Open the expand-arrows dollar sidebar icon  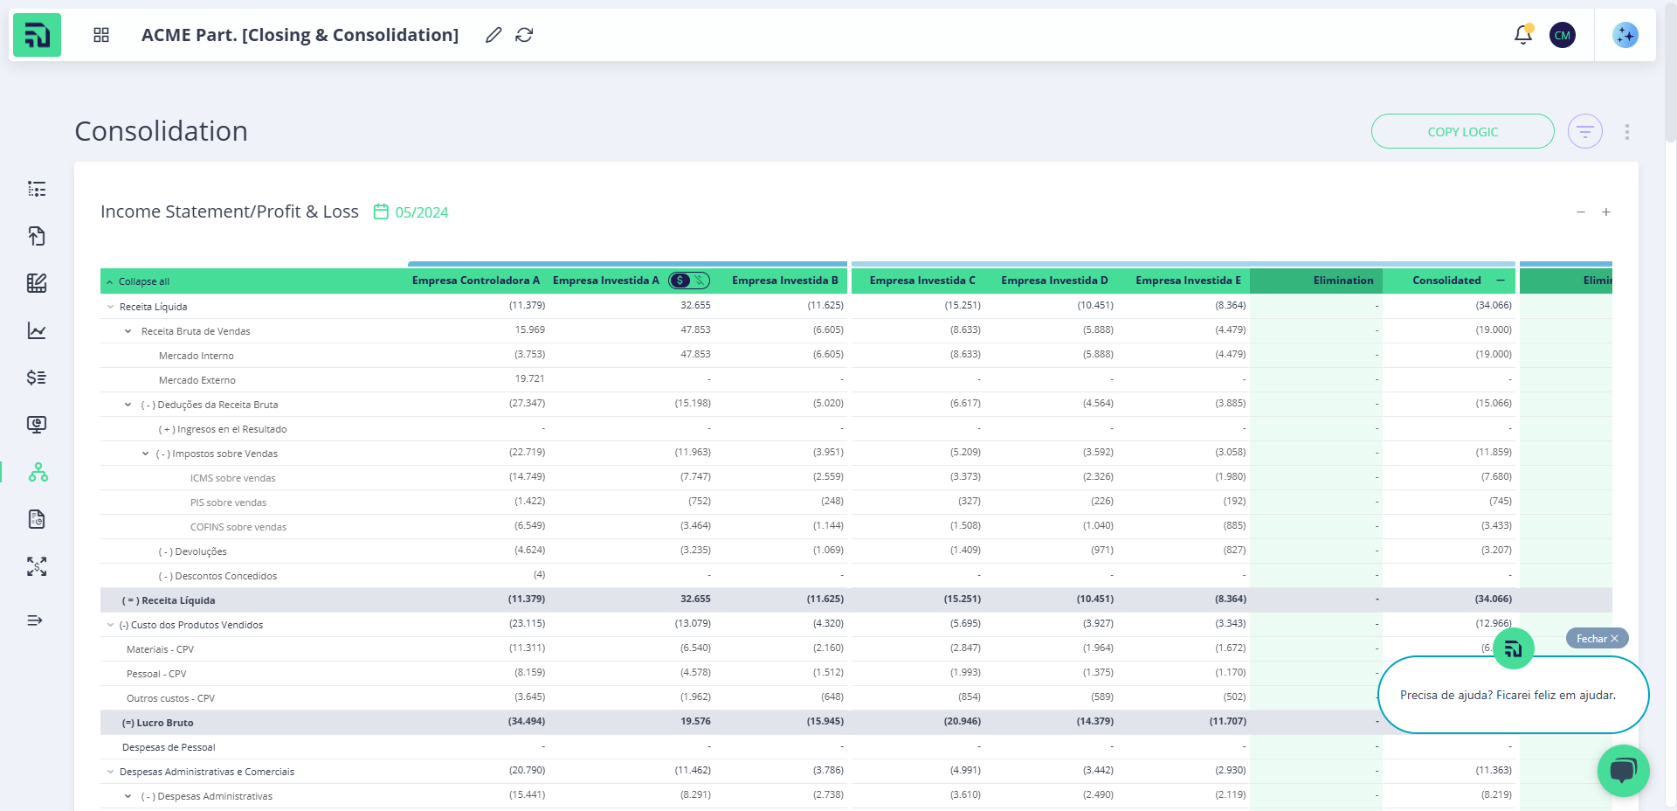(x=37, y=566)
